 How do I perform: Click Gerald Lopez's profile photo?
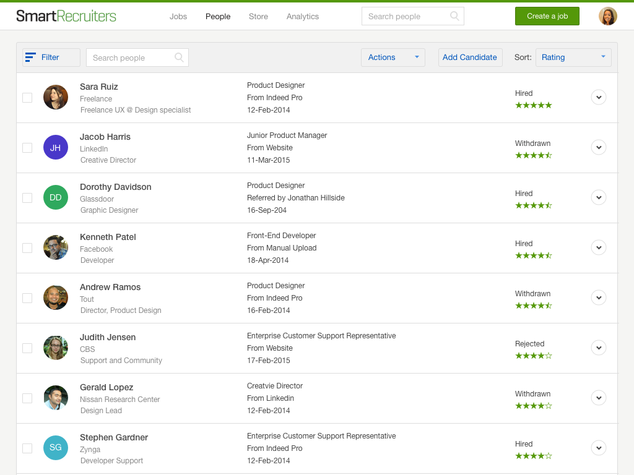pyautogui.click(x=56, y=398)
